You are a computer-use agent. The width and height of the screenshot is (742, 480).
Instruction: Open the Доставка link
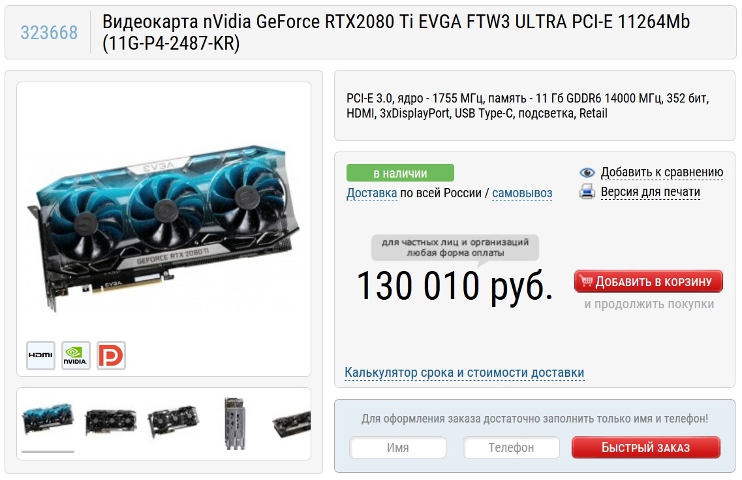pyautogui.click(x=371, y=193)
